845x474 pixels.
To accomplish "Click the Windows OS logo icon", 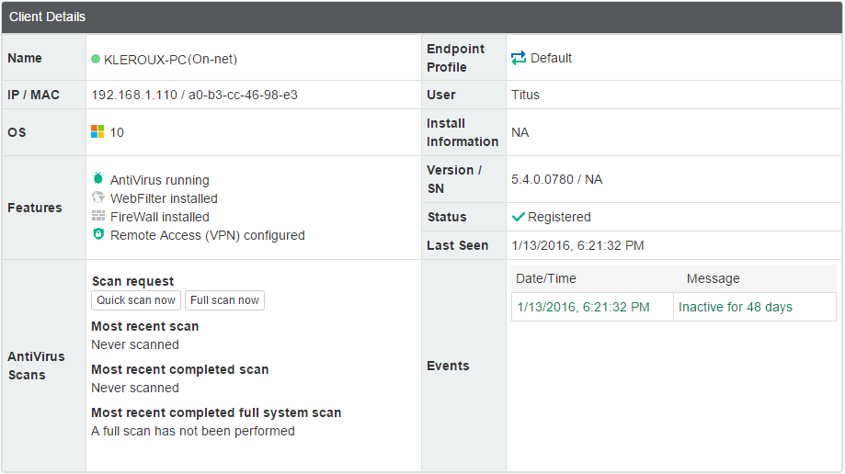I will pos(97,132).
